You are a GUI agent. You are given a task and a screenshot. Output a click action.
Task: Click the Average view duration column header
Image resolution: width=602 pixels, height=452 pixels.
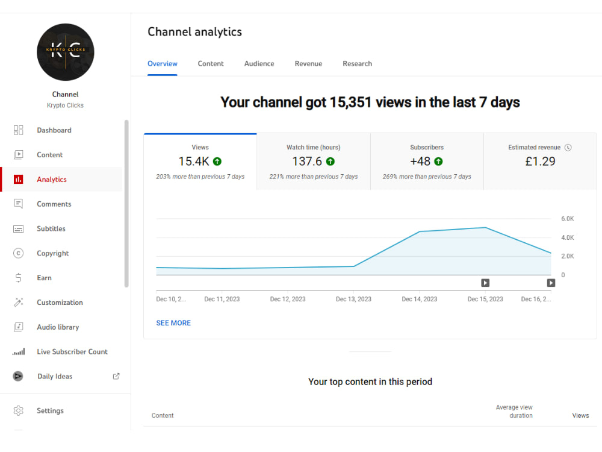point(514,411)
